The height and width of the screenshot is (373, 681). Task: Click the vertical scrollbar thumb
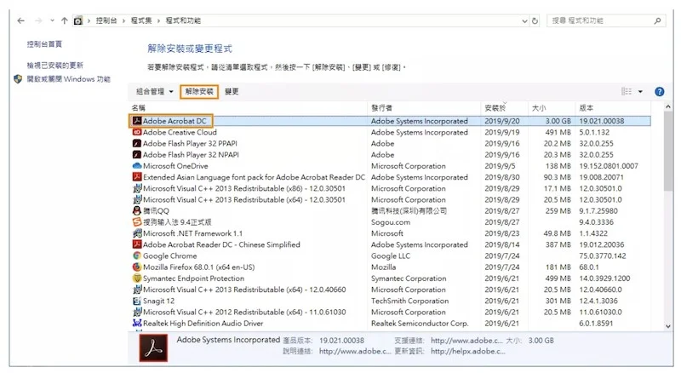coord(668,151)
